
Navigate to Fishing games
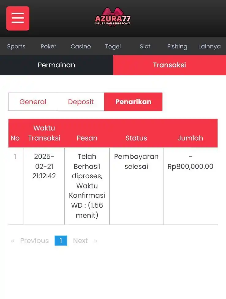click(x=177, y=47)
